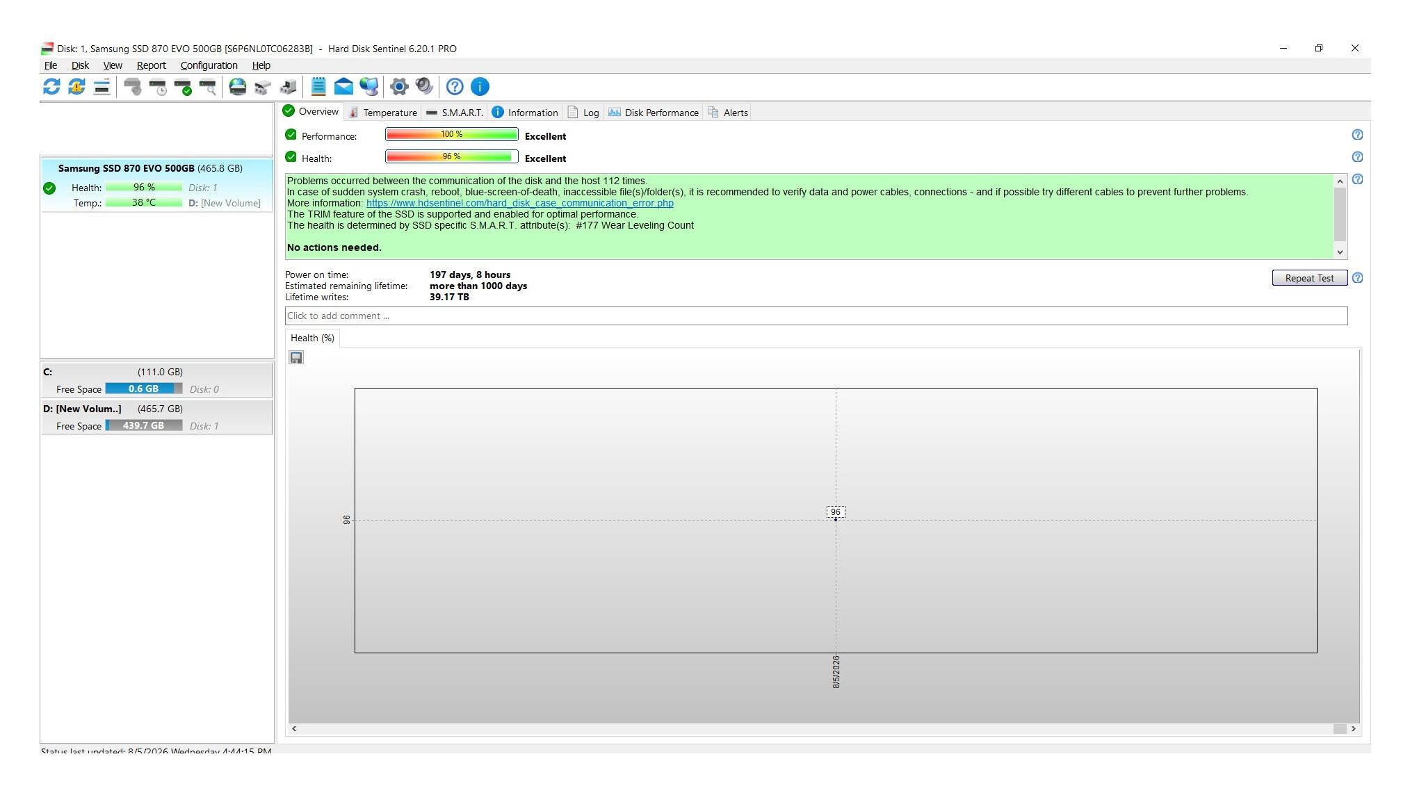This screenshot has height=793, width=1410.
Task: Select the D: [New Volum..] partition entry
Action: [x=156, y=417]
